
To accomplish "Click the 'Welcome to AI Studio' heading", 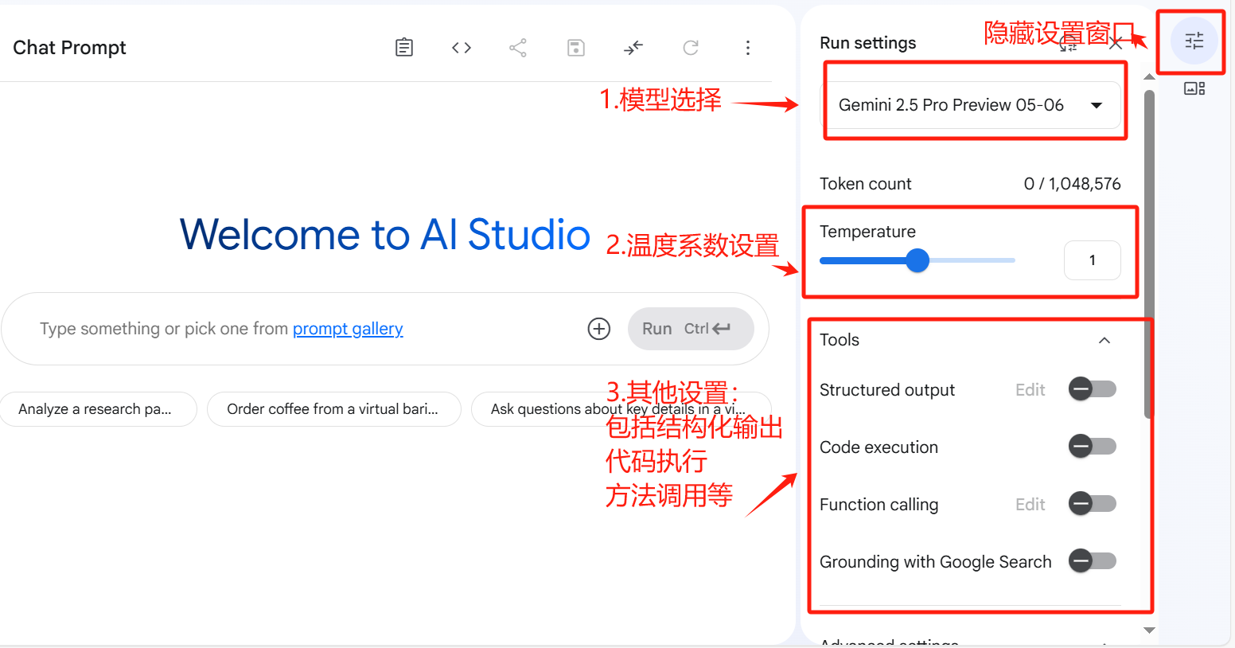I will pyautogui.click(x=385, y=235).
